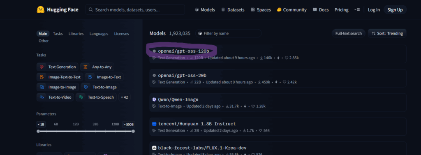This screenshot has height=155, width=421.
Task: Click the Hugging Face logo emoji
Action: 41,10
